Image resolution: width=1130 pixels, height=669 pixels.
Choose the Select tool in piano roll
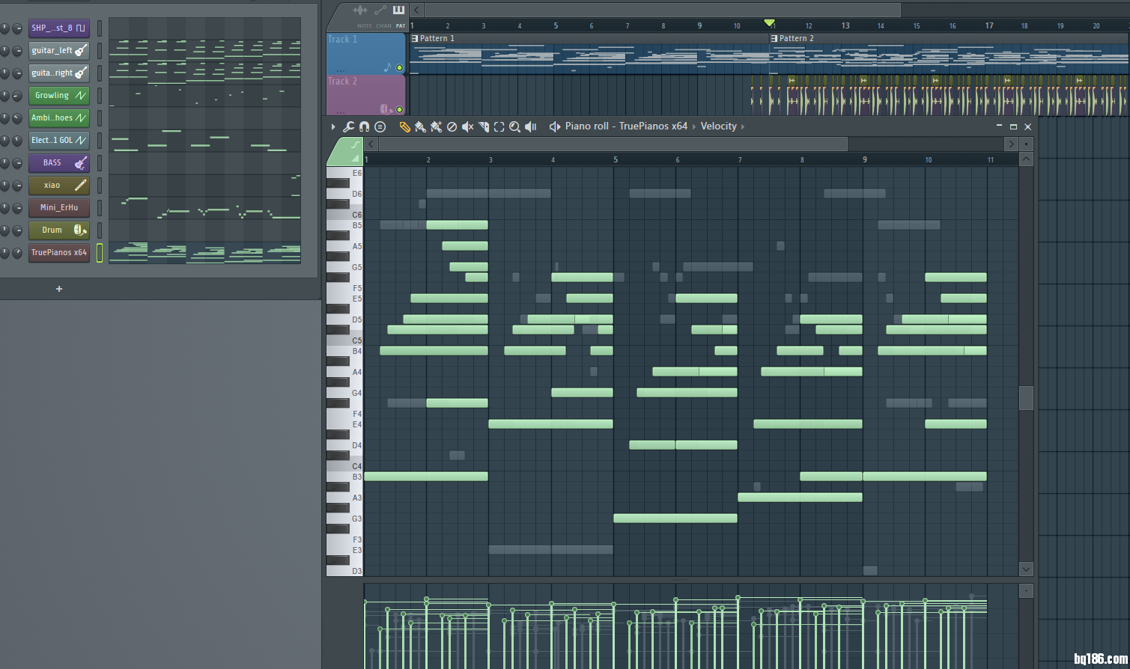499,126
